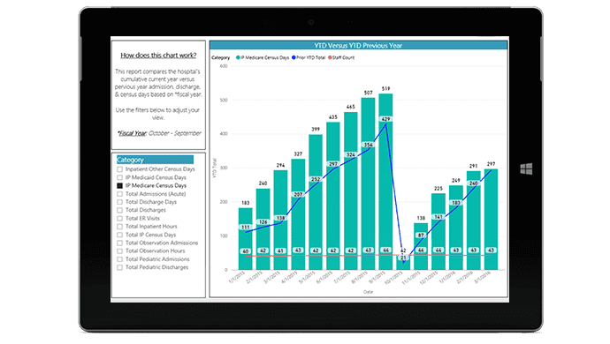Click the bar labeled 183 for 1/1/2015
610x344 pixels.
[246, 238]
